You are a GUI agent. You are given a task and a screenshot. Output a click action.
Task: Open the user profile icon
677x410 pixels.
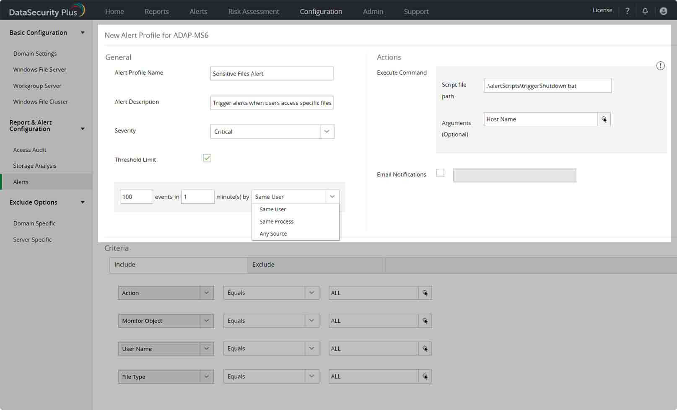click(x=663, y=11)
